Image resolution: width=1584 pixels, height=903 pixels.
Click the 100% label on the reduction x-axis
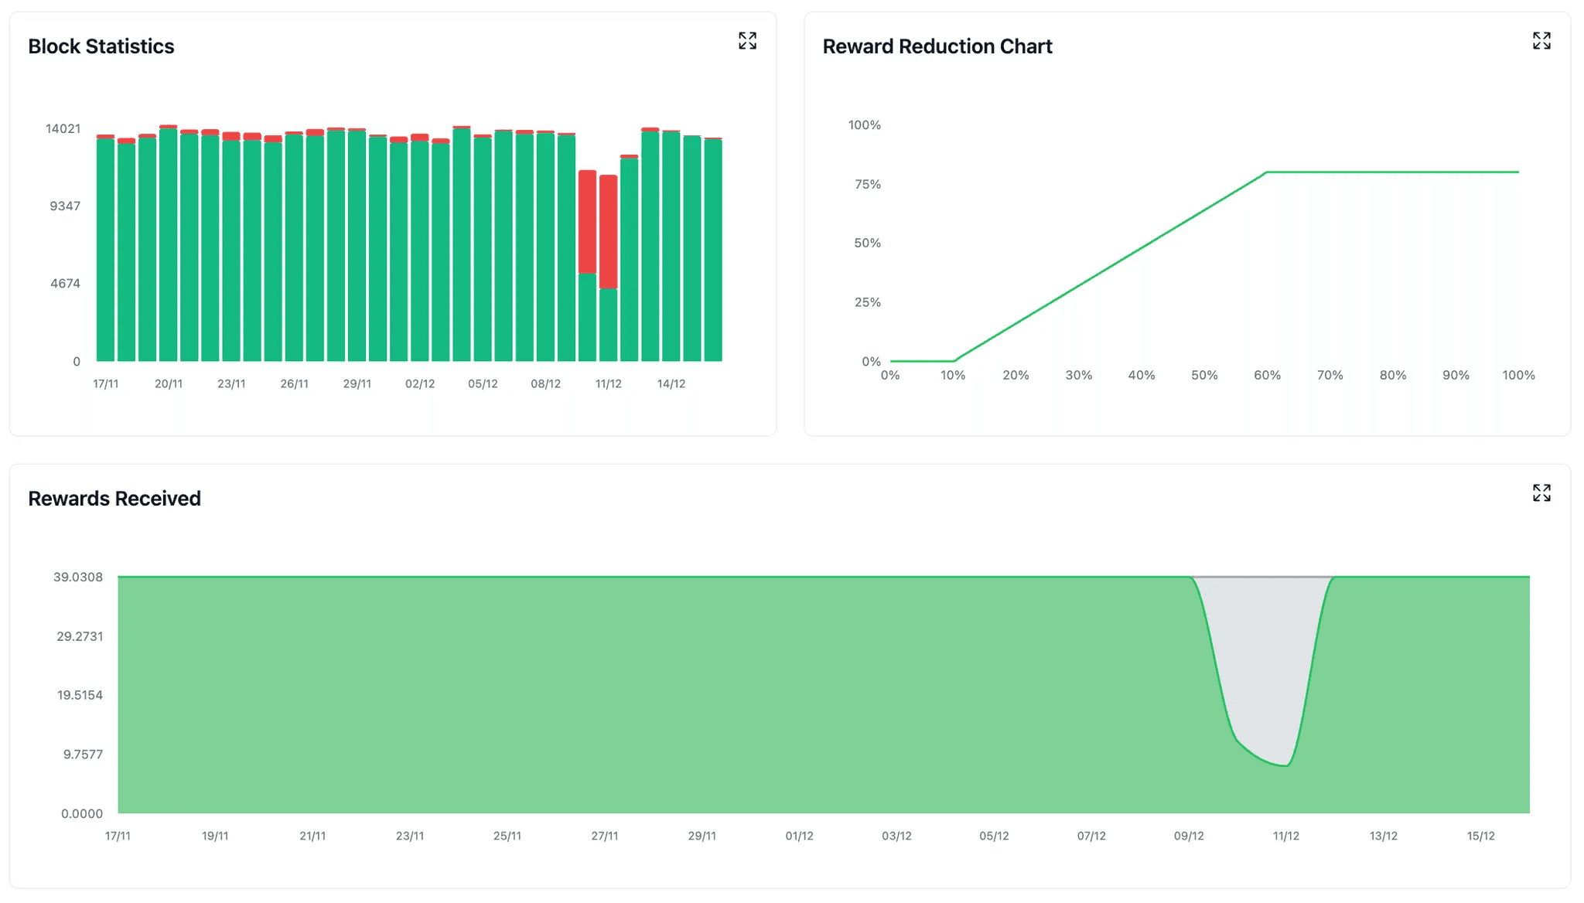1518,375
